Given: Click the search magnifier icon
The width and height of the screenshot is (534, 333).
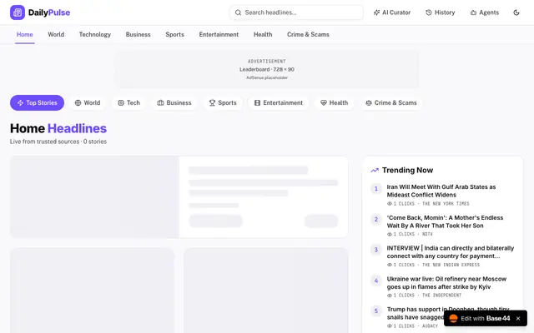Looking at the screenshot, I should point(238,12).
